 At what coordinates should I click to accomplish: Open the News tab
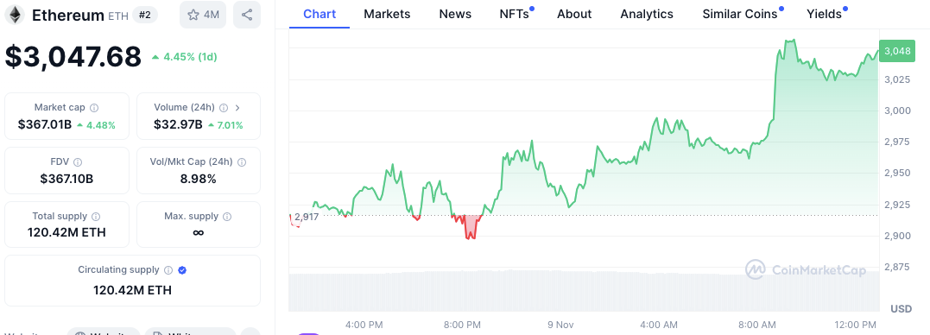click(x=456, y=14)
